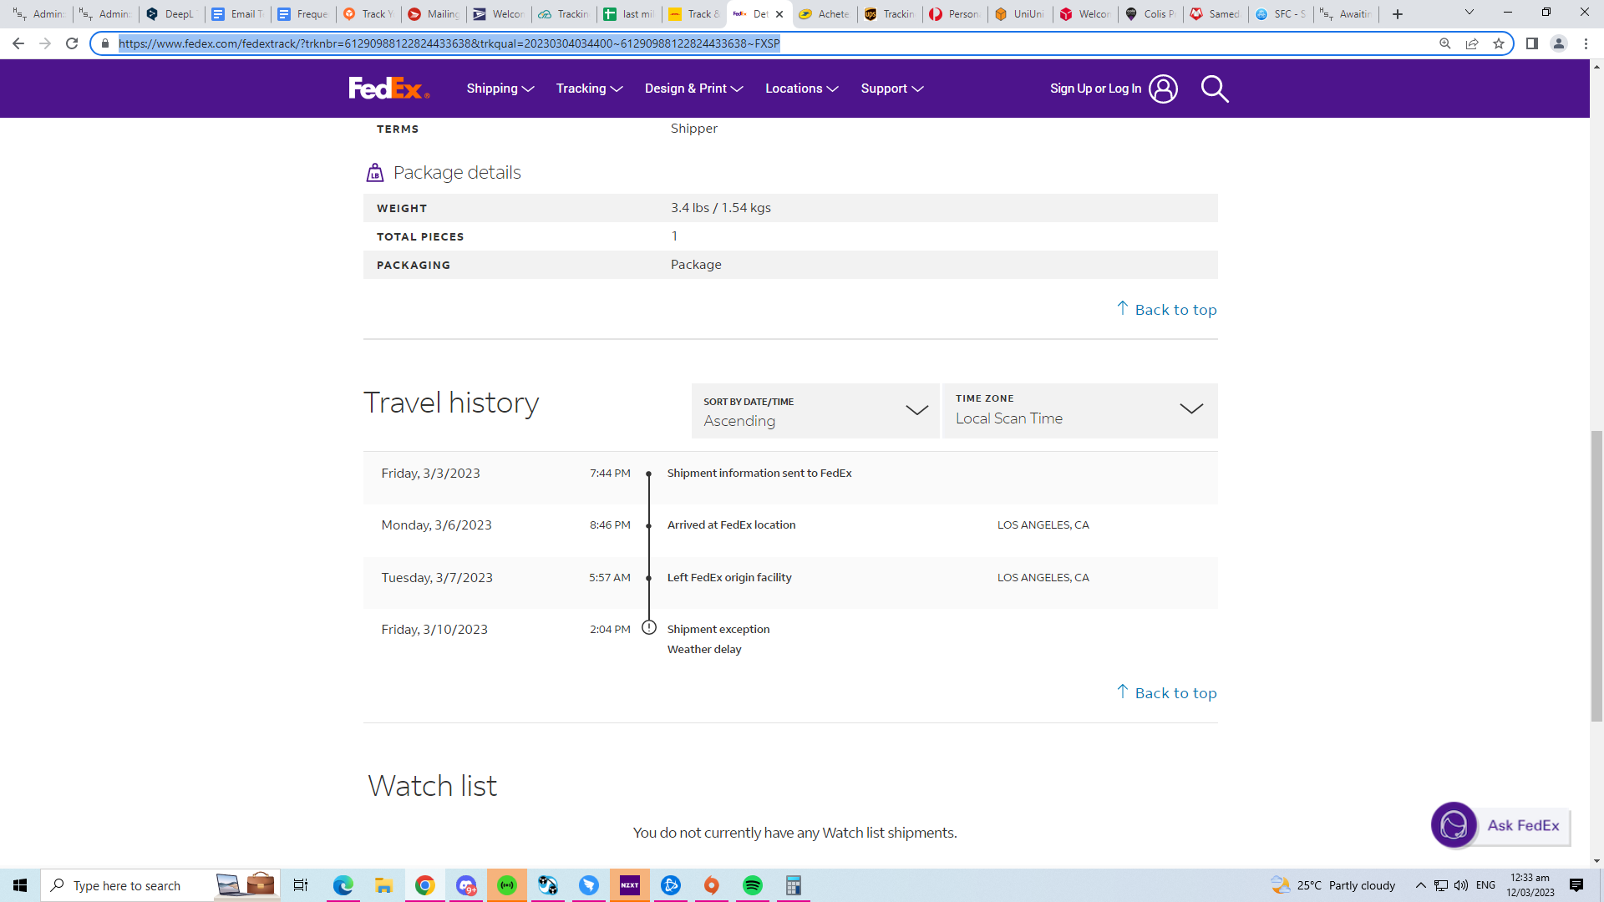Click the browser reload page icon
This screenshot has width=1604, height=902.
click(x=72, y=43)
